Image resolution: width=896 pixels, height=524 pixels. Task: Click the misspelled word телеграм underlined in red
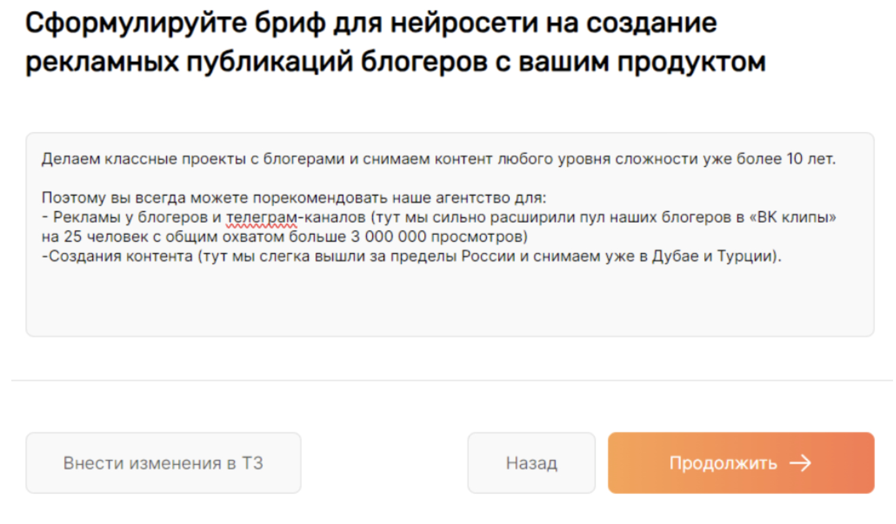[x=261, y=217]
